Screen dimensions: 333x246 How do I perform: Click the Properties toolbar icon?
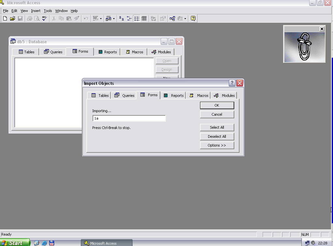163,19
